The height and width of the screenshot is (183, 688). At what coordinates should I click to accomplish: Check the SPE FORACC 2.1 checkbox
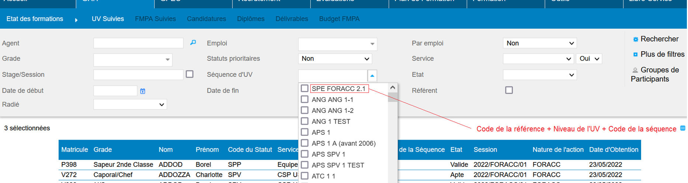pyautogui.click(x=304, y=88)
